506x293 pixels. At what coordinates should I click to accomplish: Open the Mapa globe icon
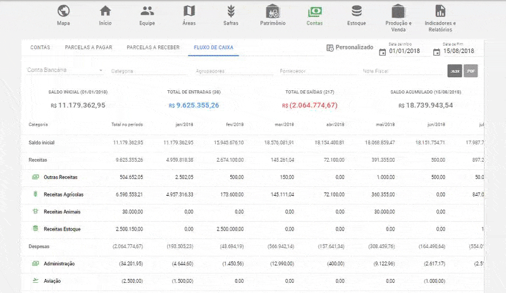[63, 11]
